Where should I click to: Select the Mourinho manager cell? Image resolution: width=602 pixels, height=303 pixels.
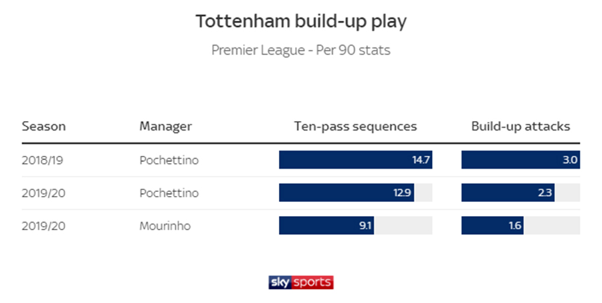[x=165, y=226]
